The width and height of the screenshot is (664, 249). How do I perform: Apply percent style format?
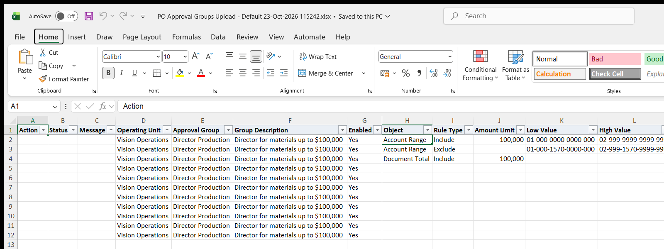pos(406,73)
